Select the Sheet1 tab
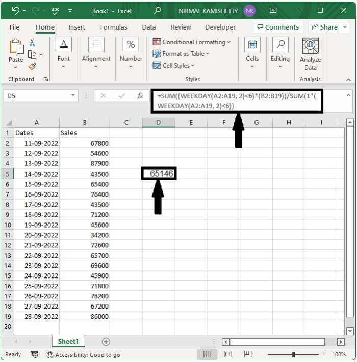 click(68, 341)
